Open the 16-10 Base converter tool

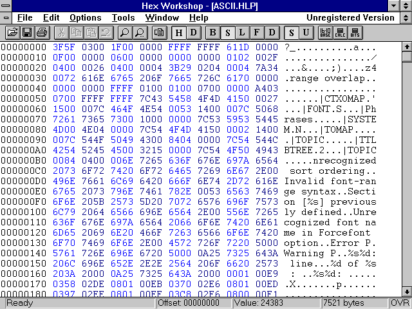point(325,32)
